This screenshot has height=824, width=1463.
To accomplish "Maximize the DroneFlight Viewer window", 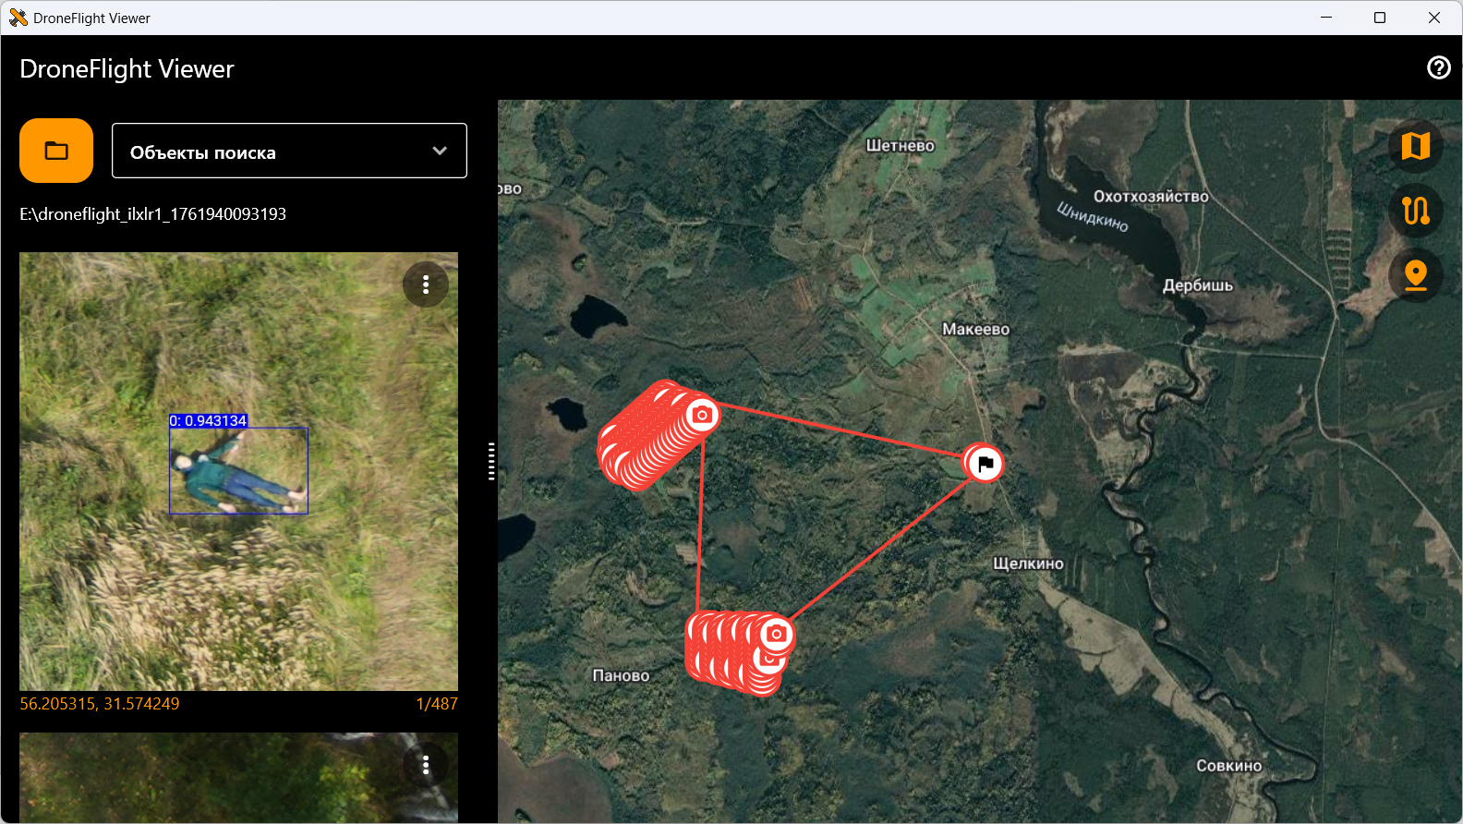I will pyautogui.click(x=1380, y=18).
